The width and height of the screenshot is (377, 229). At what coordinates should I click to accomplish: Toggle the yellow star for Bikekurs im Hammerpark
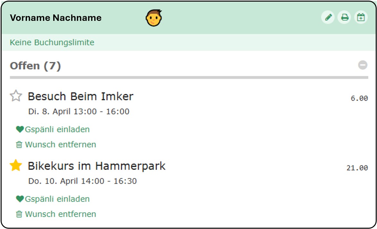(16, 165)
